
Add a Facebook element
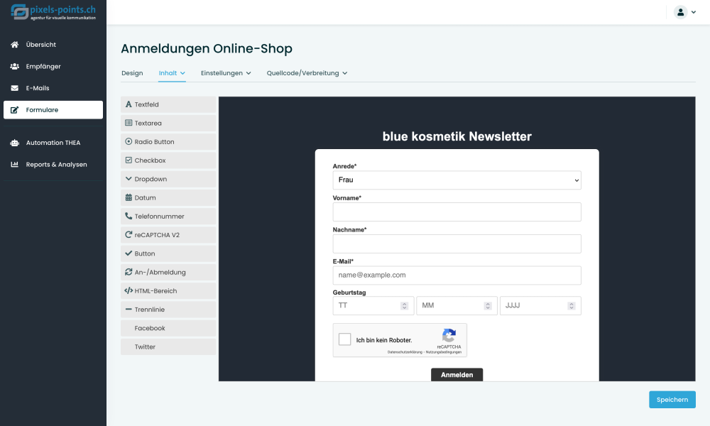tap(168, 328)
